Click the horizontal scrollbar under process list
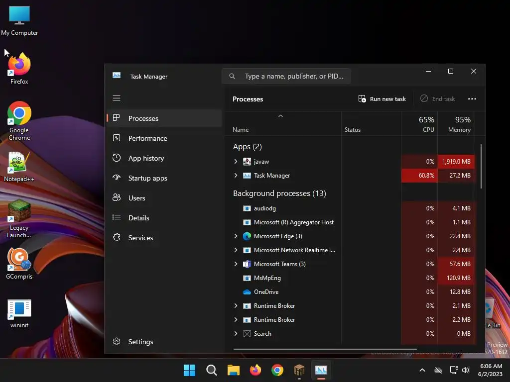This screenshot has height=382, width=510. coord(325,349)
